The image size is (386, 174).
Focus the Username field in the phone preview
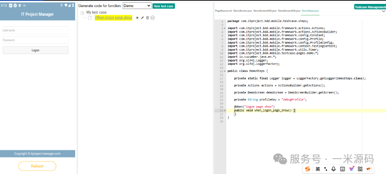[35, 30]
